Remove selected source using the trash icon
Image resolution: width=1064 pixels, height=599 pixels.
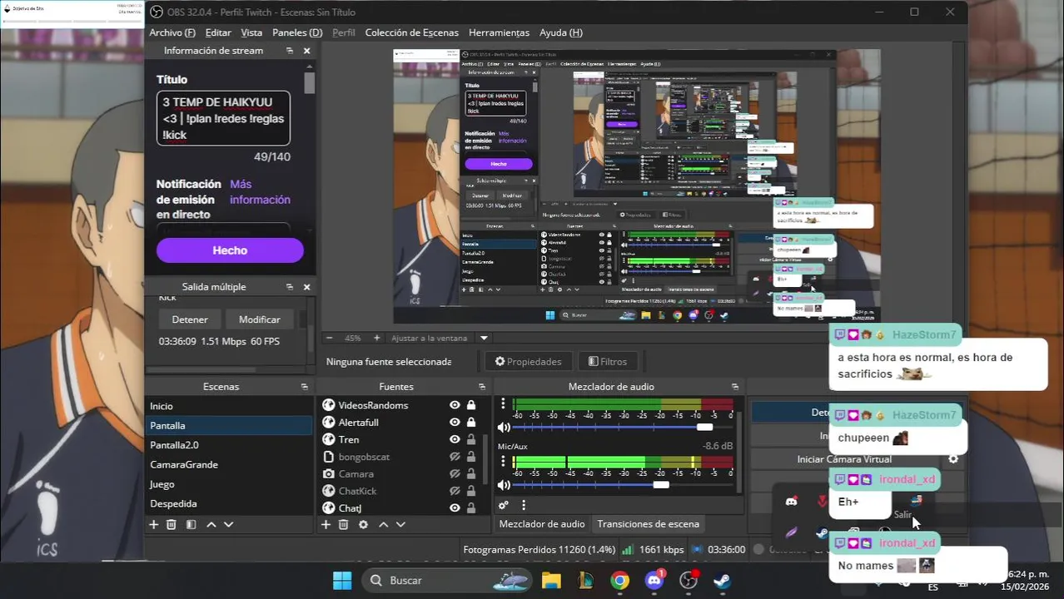click(343, 525)
